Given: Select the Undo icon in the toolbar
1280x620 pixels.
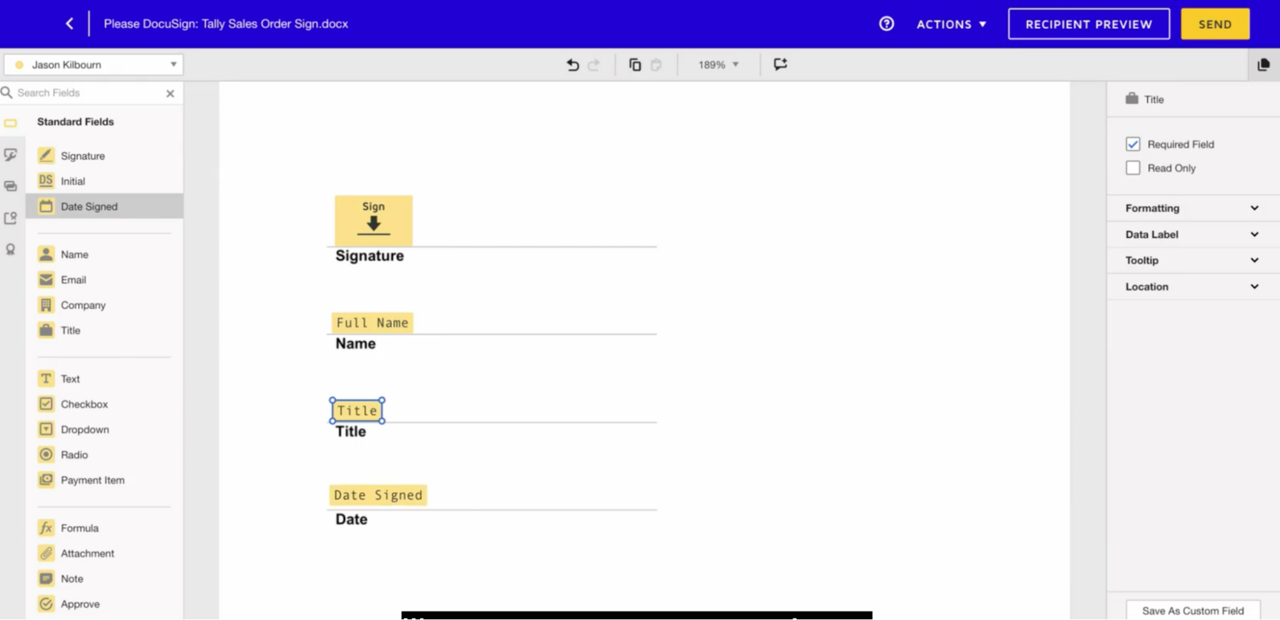Looking at the screenshot, I should tap(572, 64).
